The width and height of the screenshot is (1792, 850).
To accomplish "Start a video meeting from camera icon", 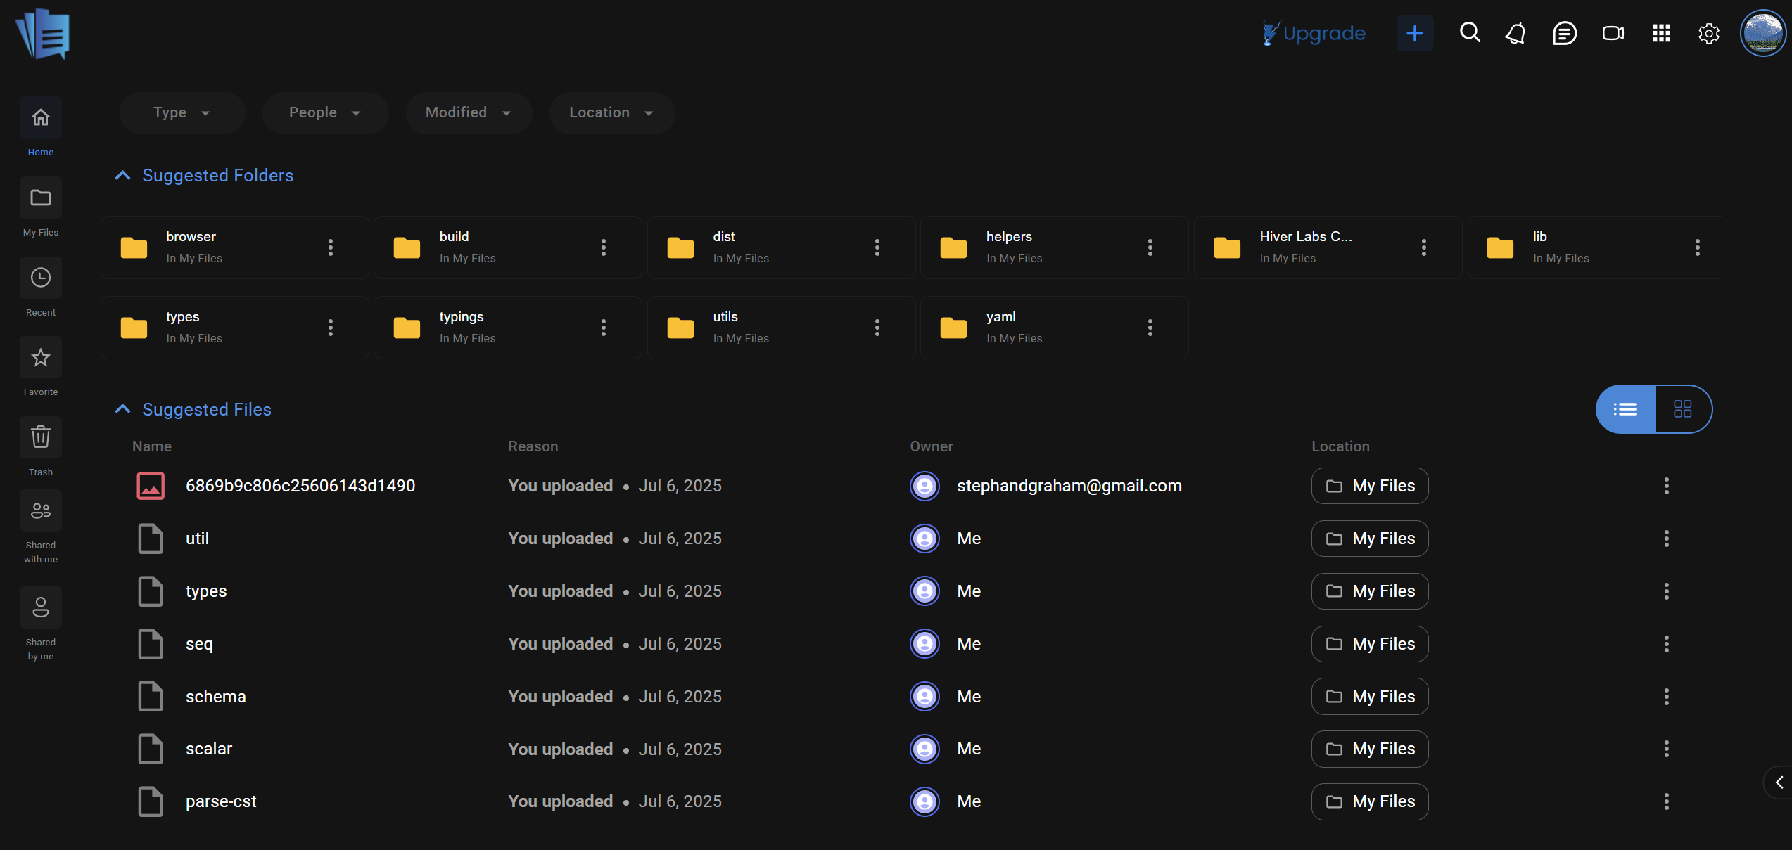I will (x=1613, y=33).
